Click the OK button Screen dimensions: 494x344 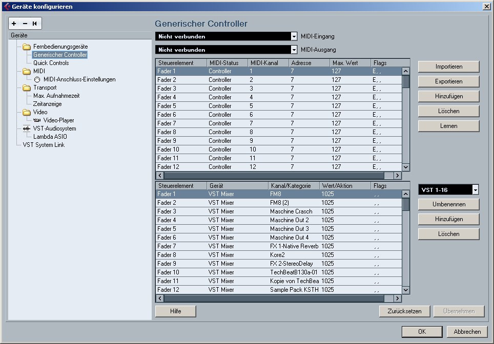pyautogui.click(x=422, y=332)
